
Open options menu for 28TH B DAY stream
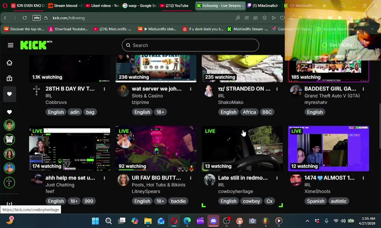(x=104, y=89)
